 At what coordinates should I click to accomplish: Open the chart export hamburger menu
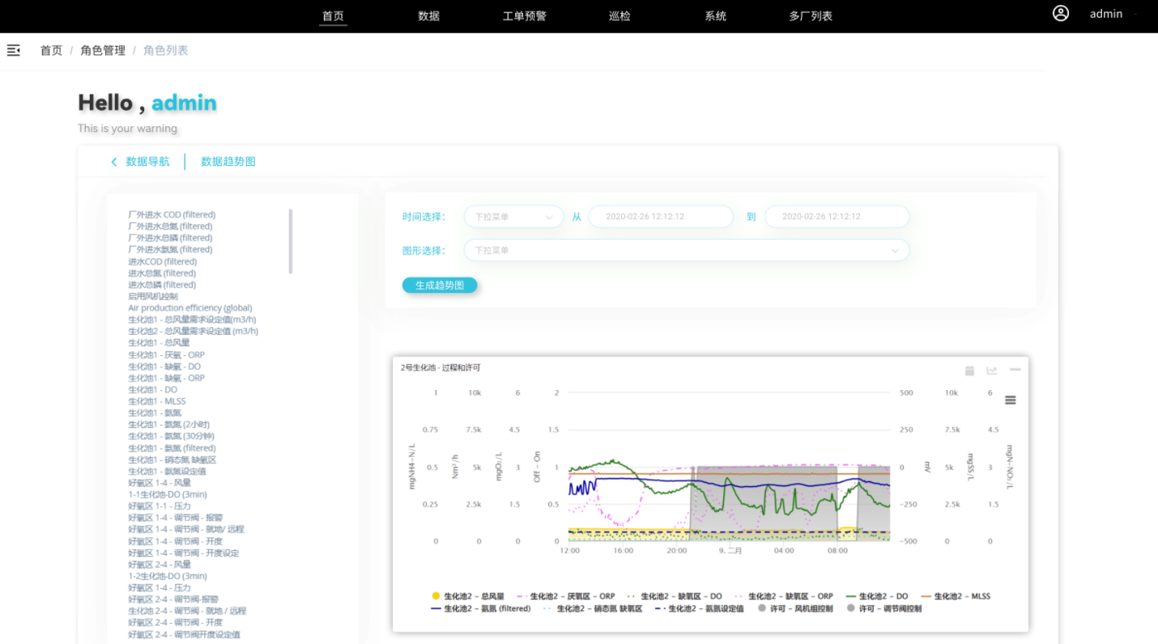pos(1010,400)
